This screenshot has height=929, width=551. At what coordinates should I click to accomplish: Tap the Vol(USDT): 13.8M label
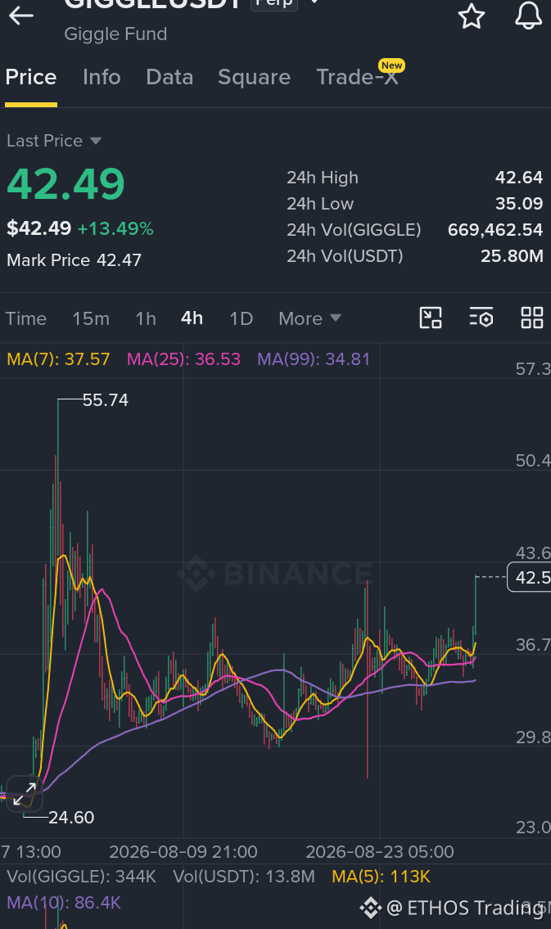pyautogui.click(x=243, y=877)
